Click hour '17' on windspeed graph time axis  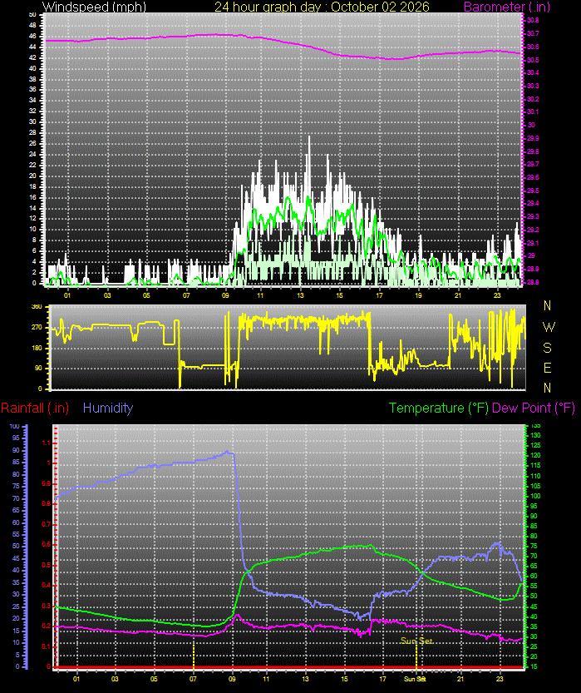[379, 295]
